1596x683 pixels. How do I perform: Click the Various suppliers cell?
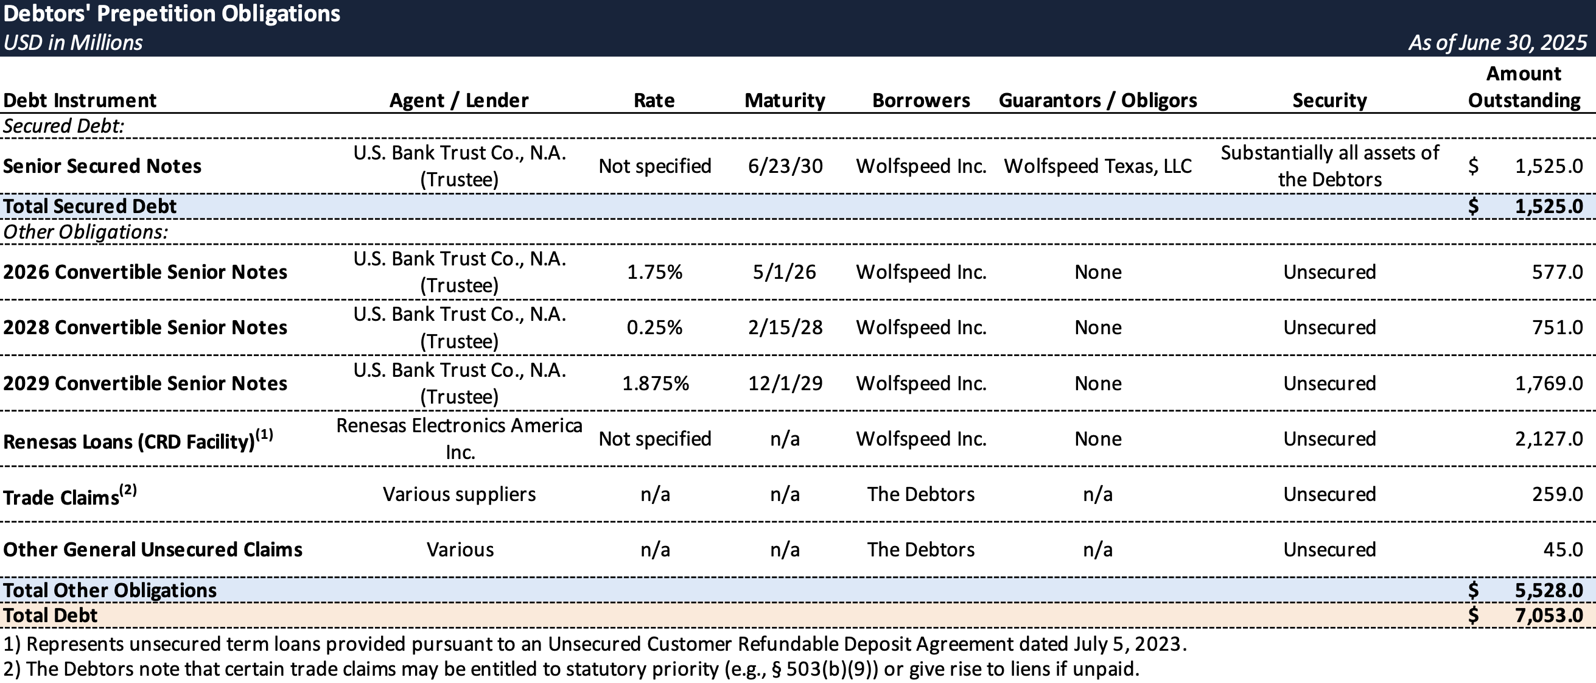[x=459, y=494]
